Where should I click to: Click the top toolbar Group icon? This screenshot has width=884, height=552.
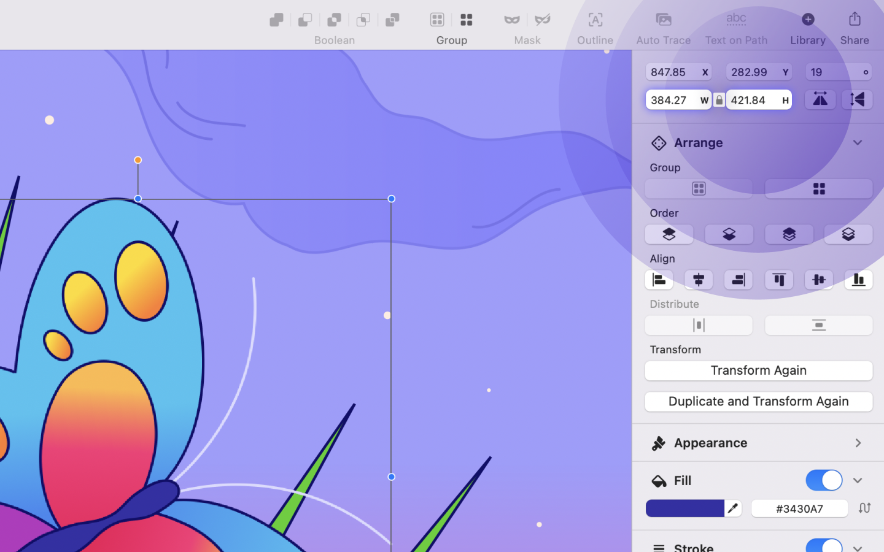(437, 20)
